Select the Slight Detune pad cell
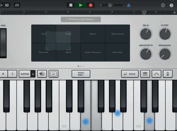Viewport: 177px width, 131px height. (x=118, y=34)
